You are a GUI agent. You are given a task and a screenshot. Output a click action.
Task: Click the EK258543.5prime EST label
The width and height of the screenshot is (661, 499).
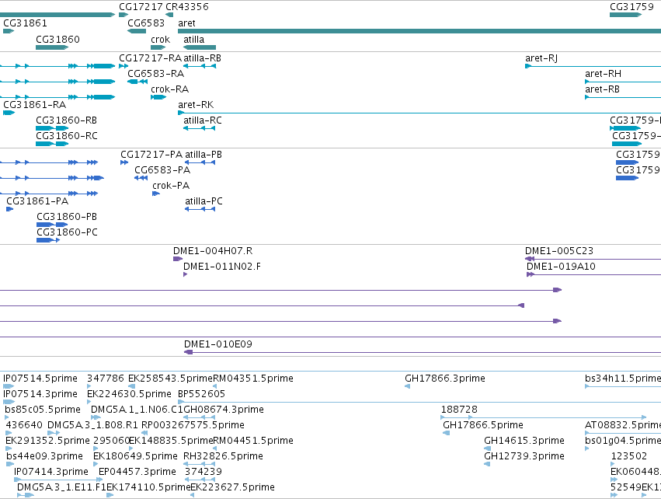170,378
